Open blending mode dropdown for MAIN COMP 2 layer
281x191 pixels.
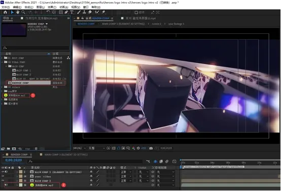pos(126,181)
